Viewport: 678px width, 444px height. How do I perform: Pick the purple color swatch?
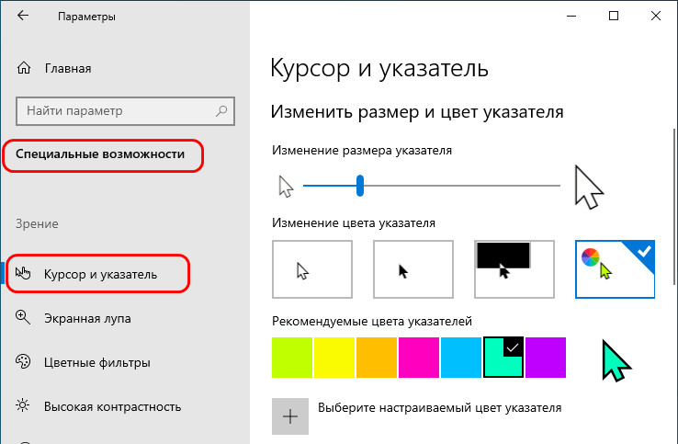pyautogui.click(x=546, y=358)
